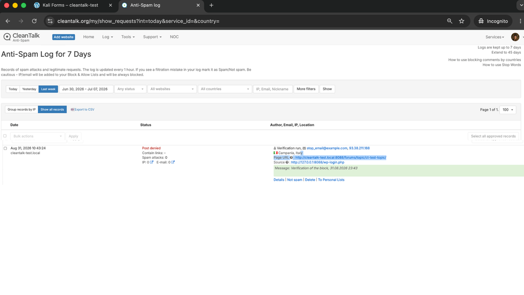Filter log to Yesterday
This screenshot has height=295, width=524.
[x=29, y=89]
